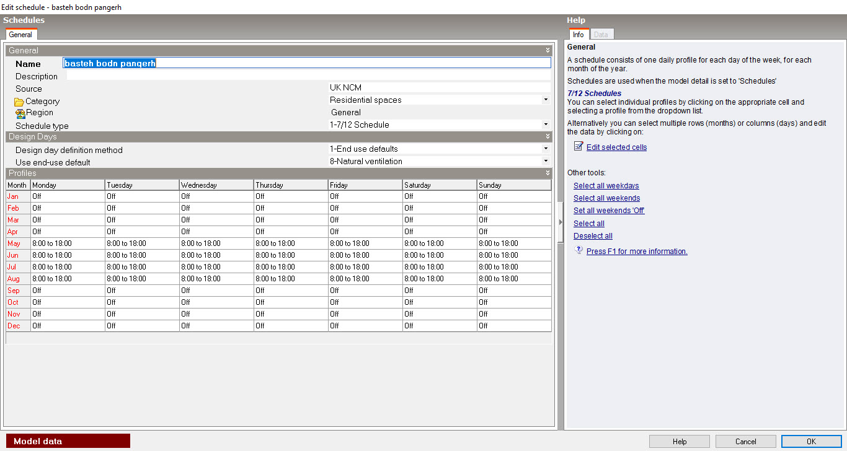Click the Description input field

308,76
